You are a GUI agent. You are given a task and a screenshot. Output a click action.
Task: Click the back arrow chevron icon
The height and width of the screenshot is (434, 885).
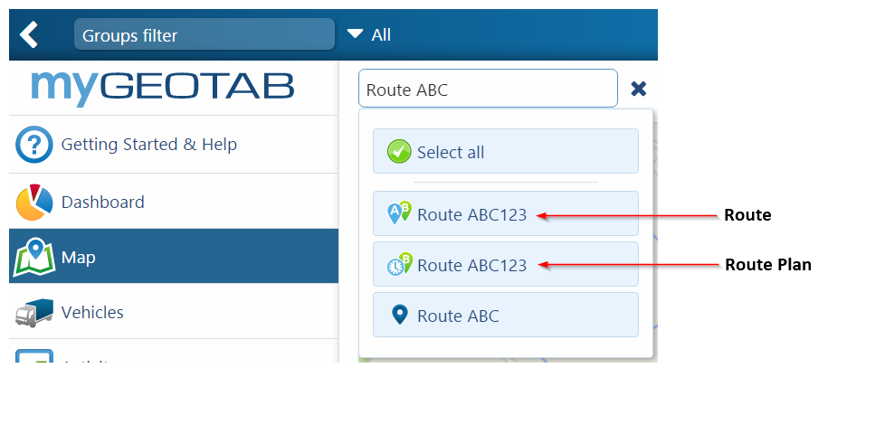[29, 34]
